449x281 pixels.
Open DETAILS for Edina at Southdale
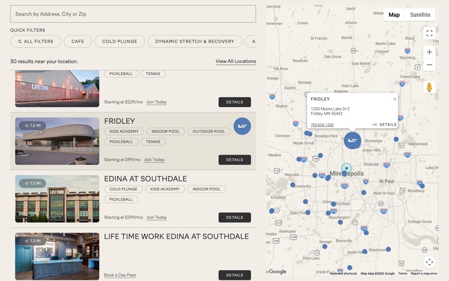(x=235, y=217)
